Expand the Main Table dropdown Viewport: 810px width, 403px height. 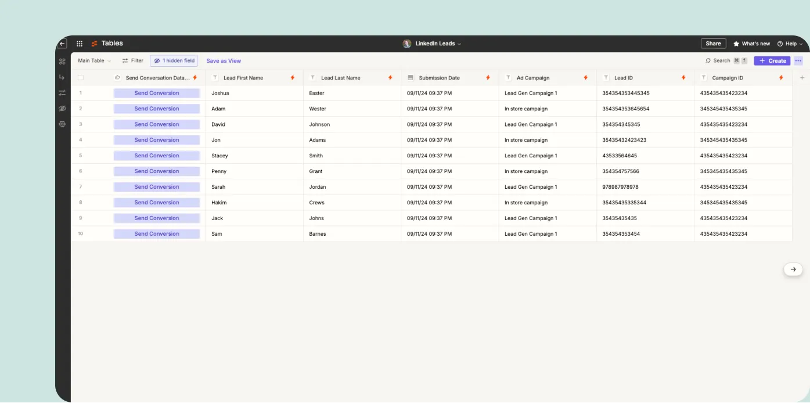point(94,61)
